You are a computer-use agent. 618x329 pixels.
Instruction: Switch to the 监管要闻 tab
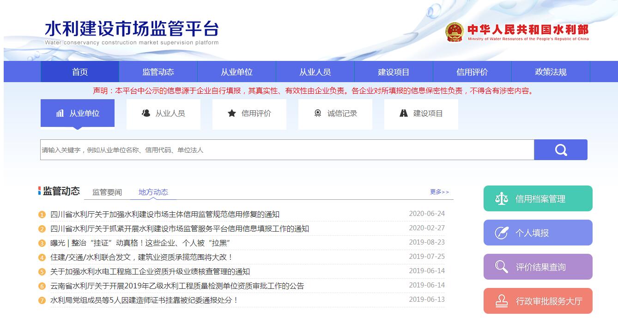[x=107, y=192]
